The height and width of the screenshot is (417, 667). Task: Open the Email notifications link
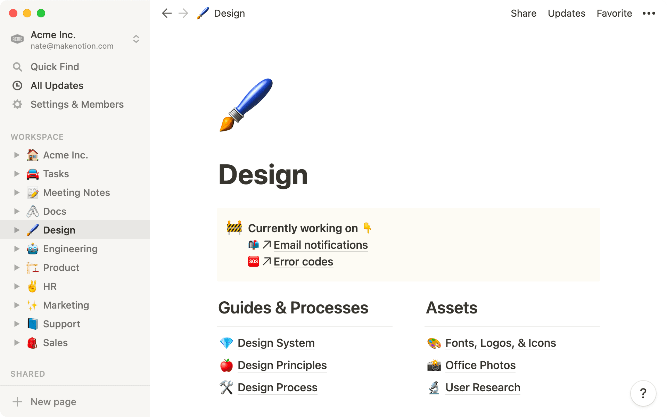[x=320, y=245]
